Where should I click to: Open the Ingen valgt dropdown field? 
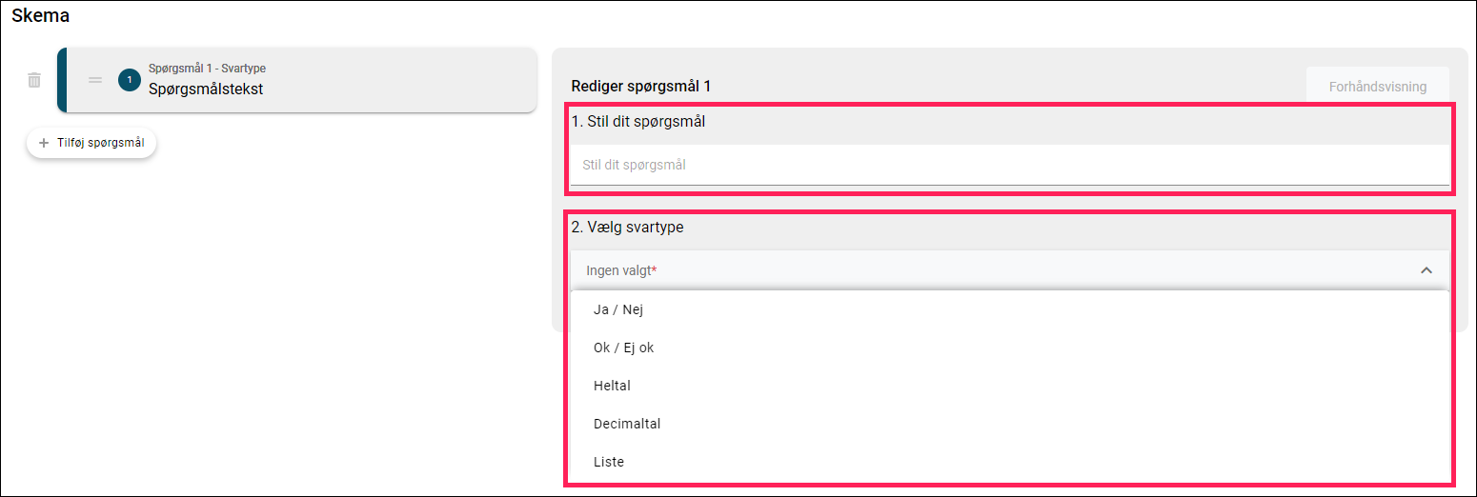[x=1010, y=270]
